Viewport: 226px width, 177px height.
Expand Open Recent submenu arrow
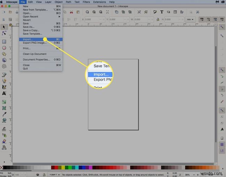coord(59,17)
